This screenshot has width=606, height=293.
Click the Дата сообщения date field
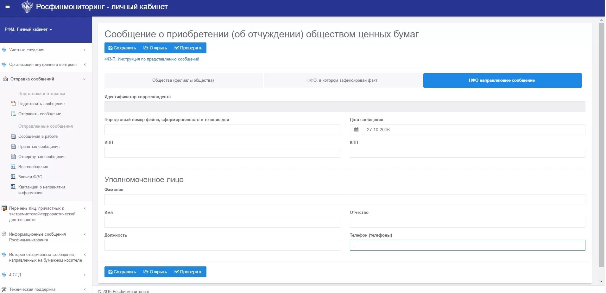[474, 130]
